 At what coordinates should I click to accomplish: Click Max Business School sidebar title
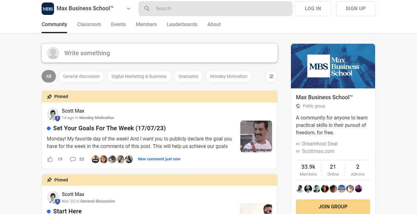coord(324,97)
